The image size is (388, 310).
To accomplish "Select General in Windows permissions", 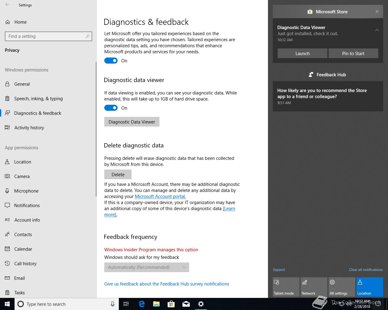I will click(x=48, y=84).
